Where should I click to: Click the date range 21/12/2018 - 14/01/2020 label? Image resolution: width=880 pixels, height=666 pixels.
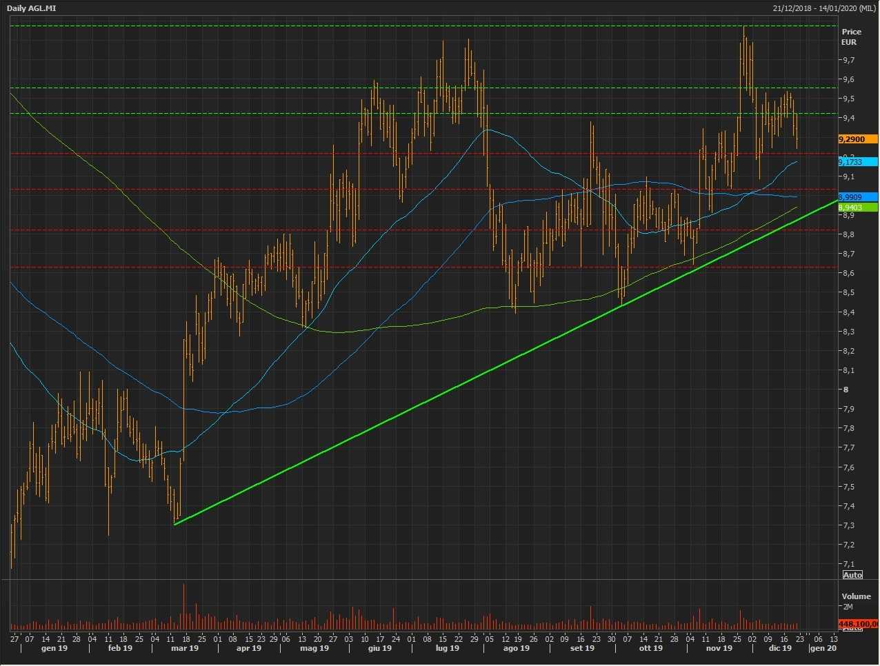(x=824, y=8)
